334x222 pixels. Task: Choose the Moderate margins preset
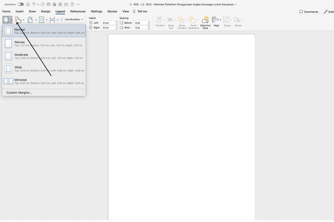click(x=44, y=56)
